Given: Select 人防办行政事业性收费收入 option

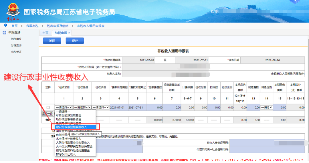Looking at the screenshot, I should coord(76,143).
